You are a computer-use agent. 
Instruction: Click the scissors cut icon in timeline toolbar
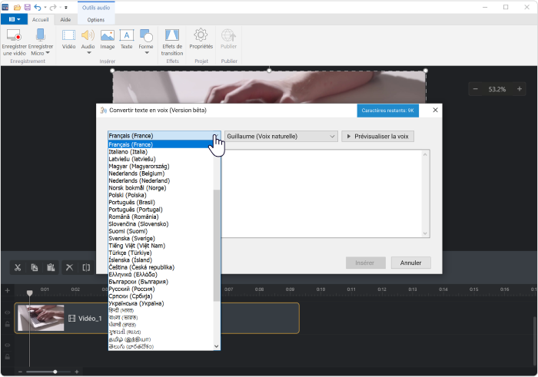(18, 267)
